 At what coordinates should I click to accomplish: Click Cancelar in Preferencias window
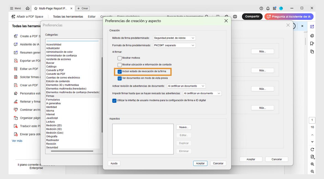tap(277, 159)
